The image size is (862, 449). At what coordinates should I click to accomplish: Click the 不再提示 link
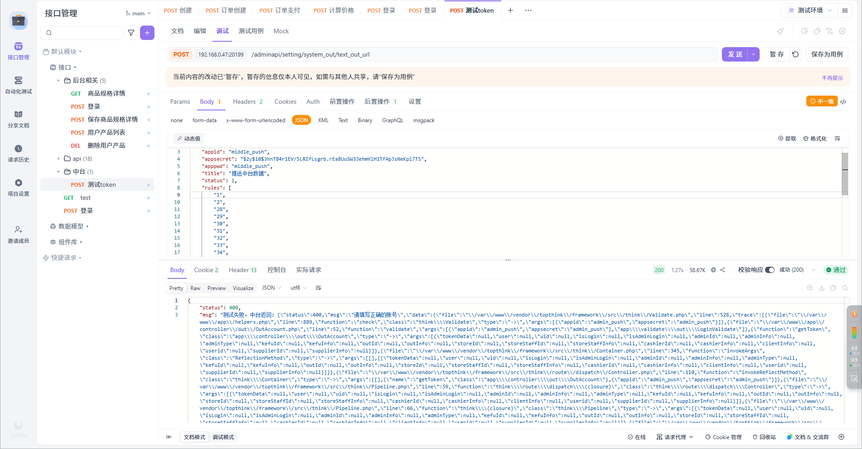click(x=832, y=78)
